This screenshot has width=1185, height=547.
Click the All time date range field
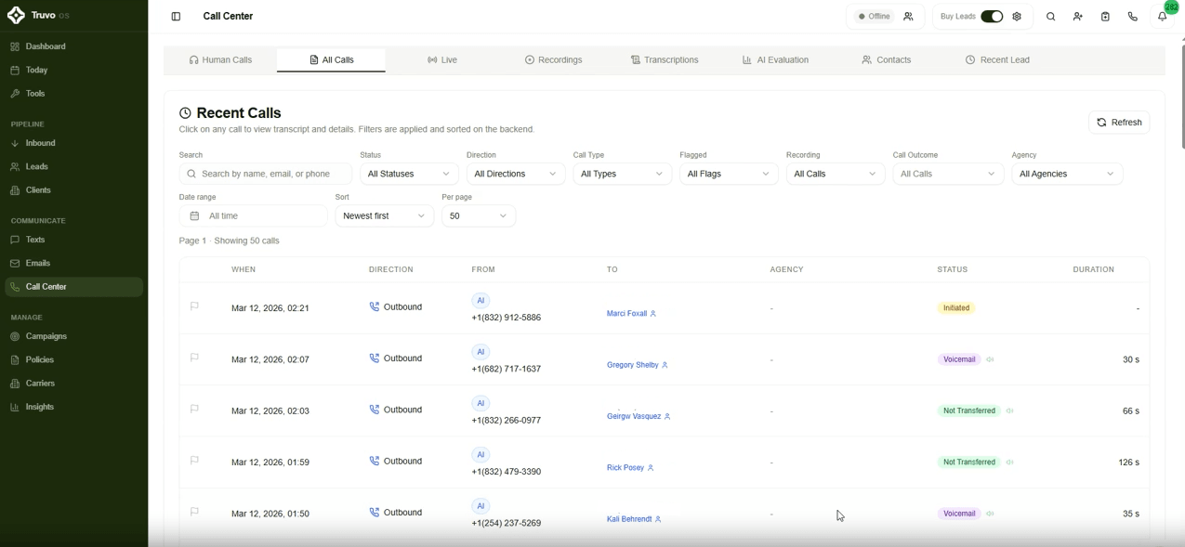coord(253,215)
